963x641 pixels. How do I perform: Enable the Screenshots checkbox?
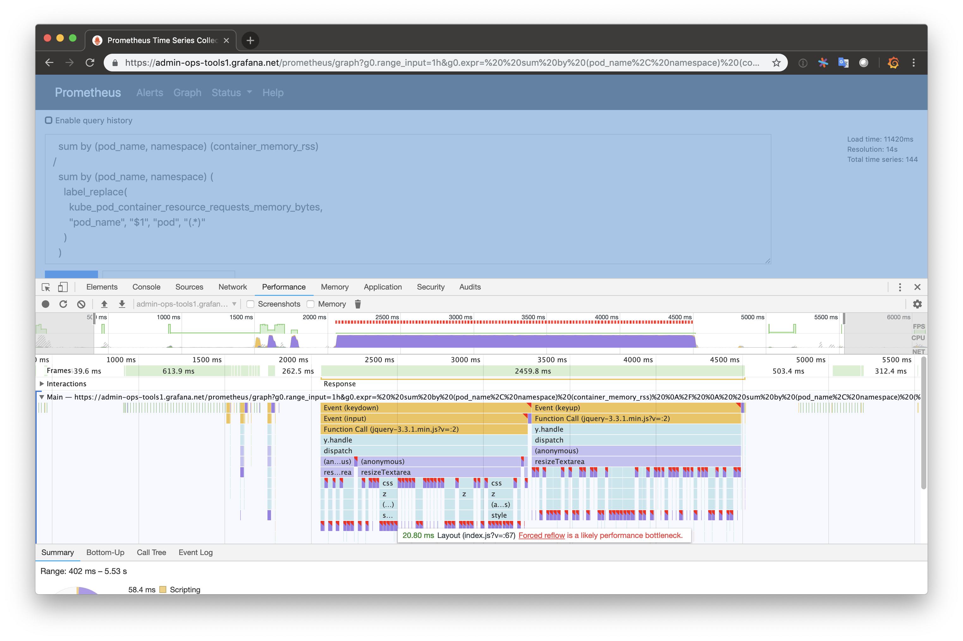click(251, 304)
